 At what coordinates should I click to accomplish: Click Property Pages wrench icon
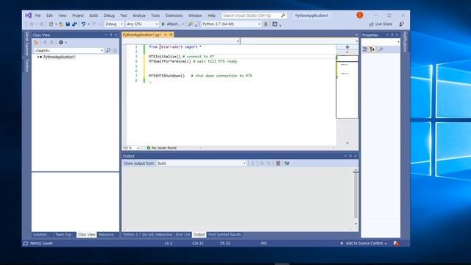(381, 49)
